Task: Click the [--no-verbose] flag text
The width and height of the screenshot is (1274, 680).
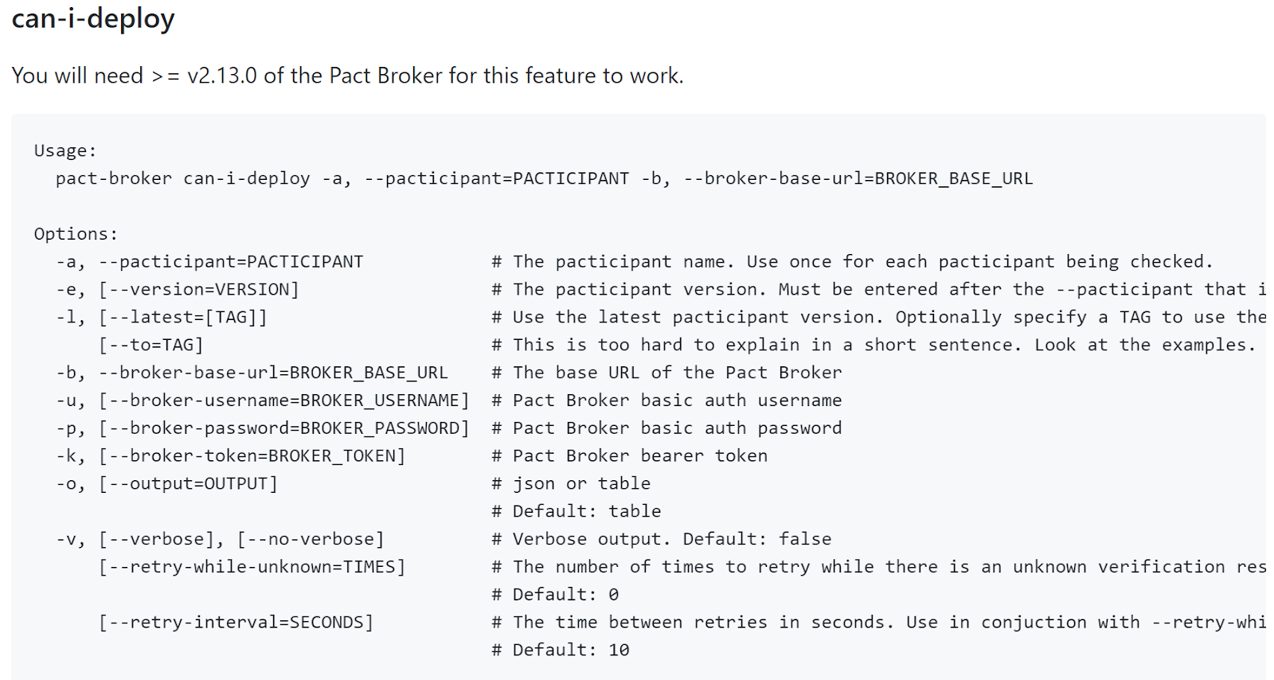Action: pos(311,539)
